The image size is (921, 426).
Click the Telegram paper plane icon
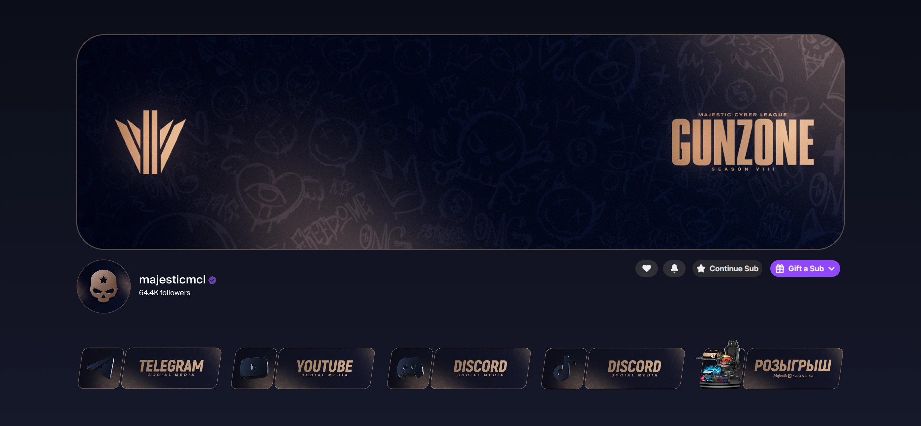tap(101, 368)
